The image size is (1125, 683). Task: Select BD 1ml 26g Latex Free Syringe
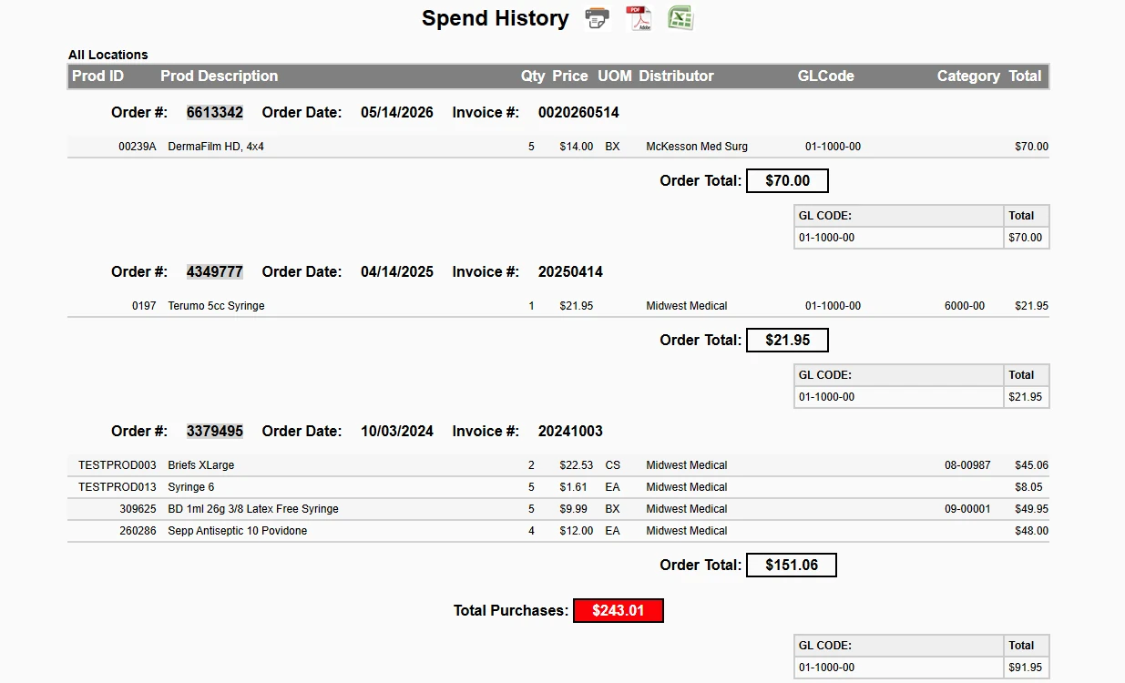coord(253,508)
